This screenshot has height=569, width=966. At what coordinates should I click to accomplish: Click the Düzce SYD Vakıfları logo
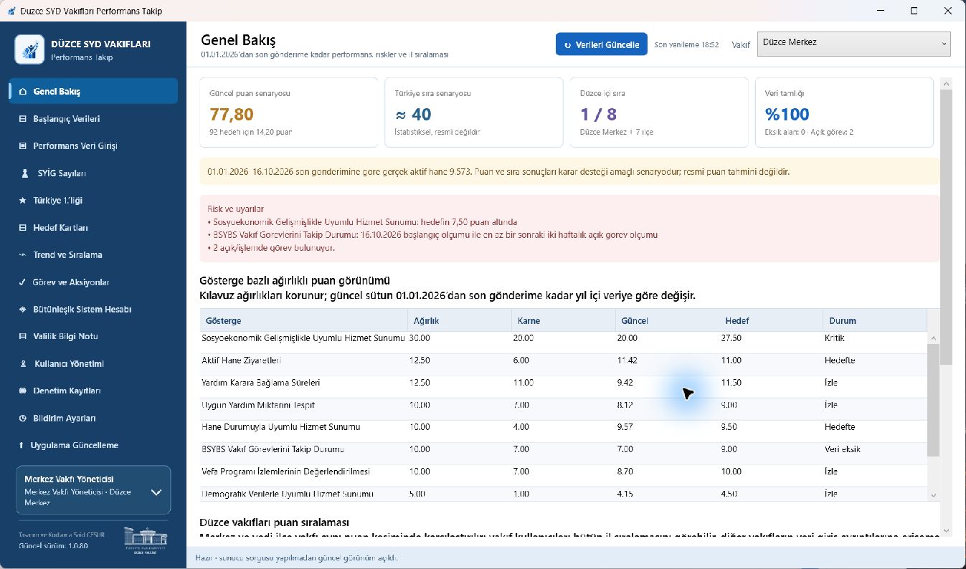point(30,49)
